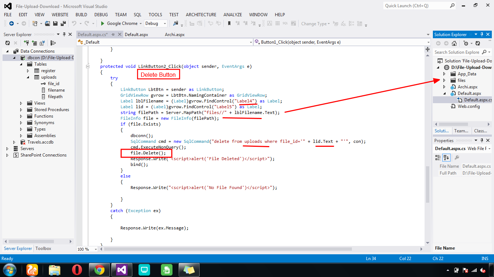Image resolution: width=494 pixels, height=277 pixels.
Task: Click the UC Browser taskbar icon
Action: pos(32,269)
